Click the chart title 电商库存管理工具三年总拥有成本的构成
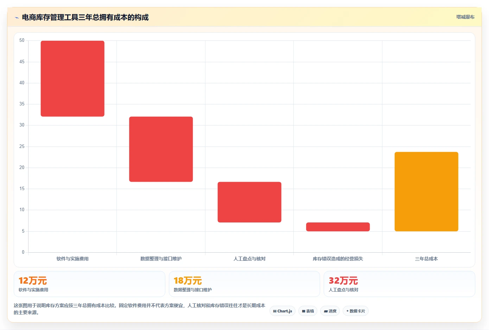Image resolution: width=489 pixels, height=330 pixels. 85,17
